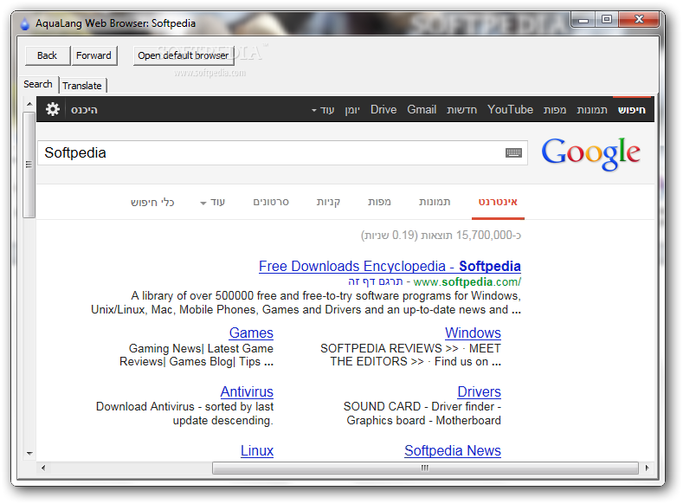
Task: Open חדשות news in top bar
Action: coord(461,110)
